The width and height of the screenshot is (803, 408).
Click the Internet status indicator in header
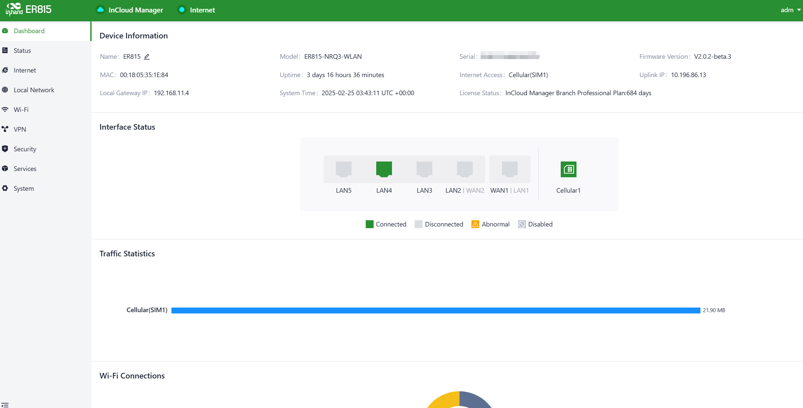tap(182, 10)
